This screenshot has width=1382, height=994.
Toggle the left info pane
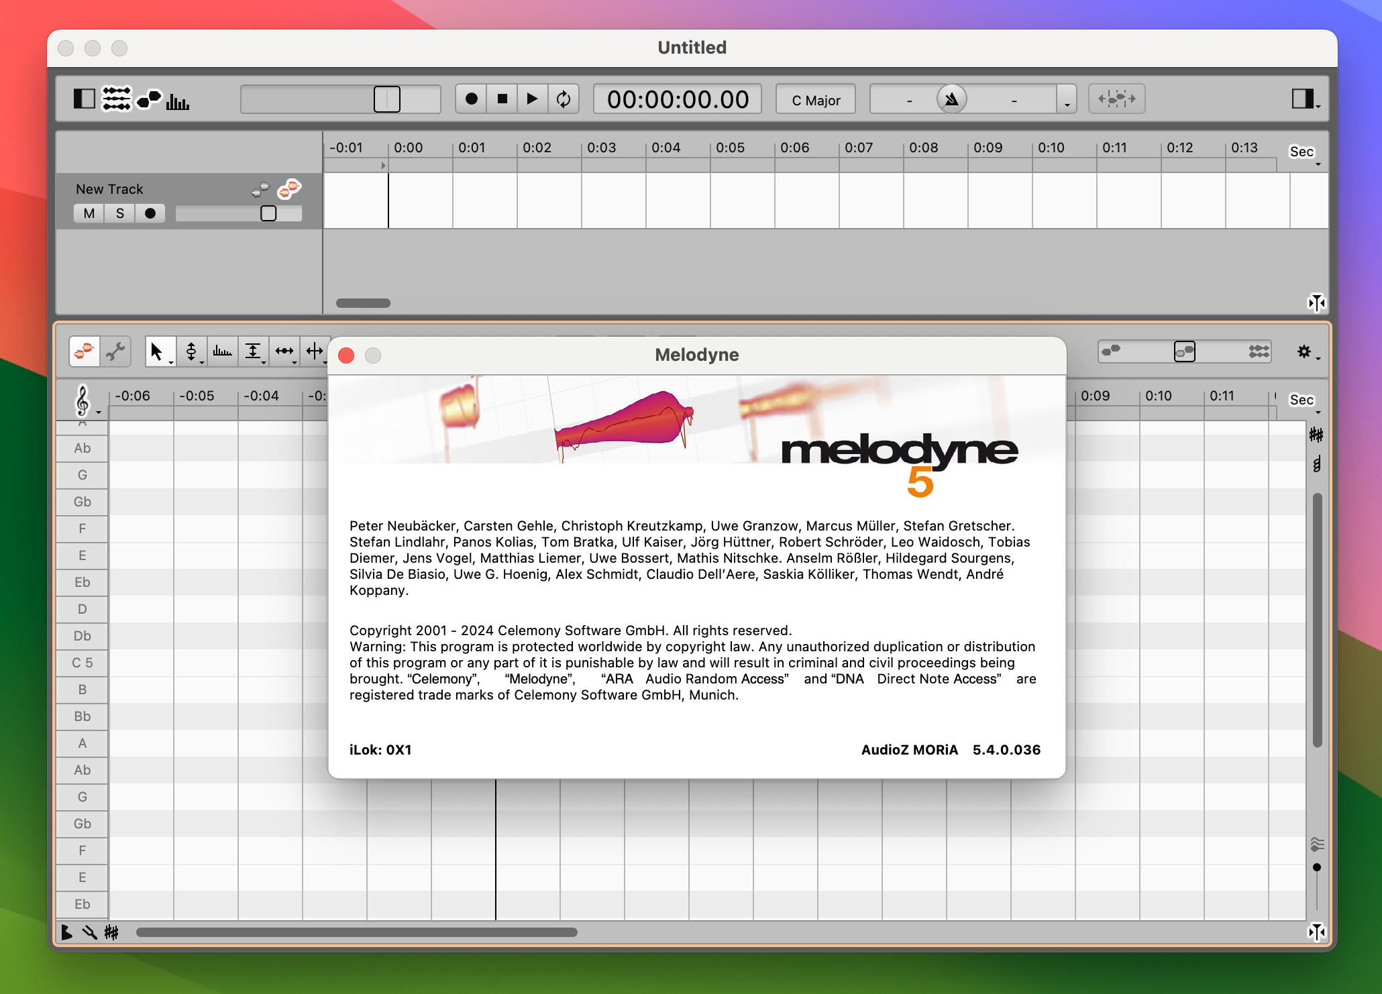pos(84,99)
